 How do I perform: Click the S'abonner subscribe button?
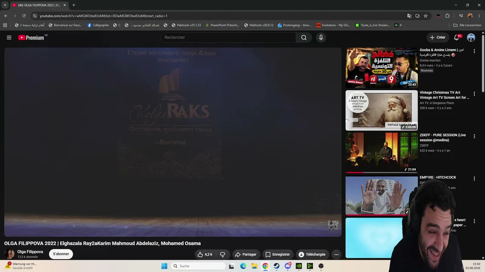click(x=61, y=254)
